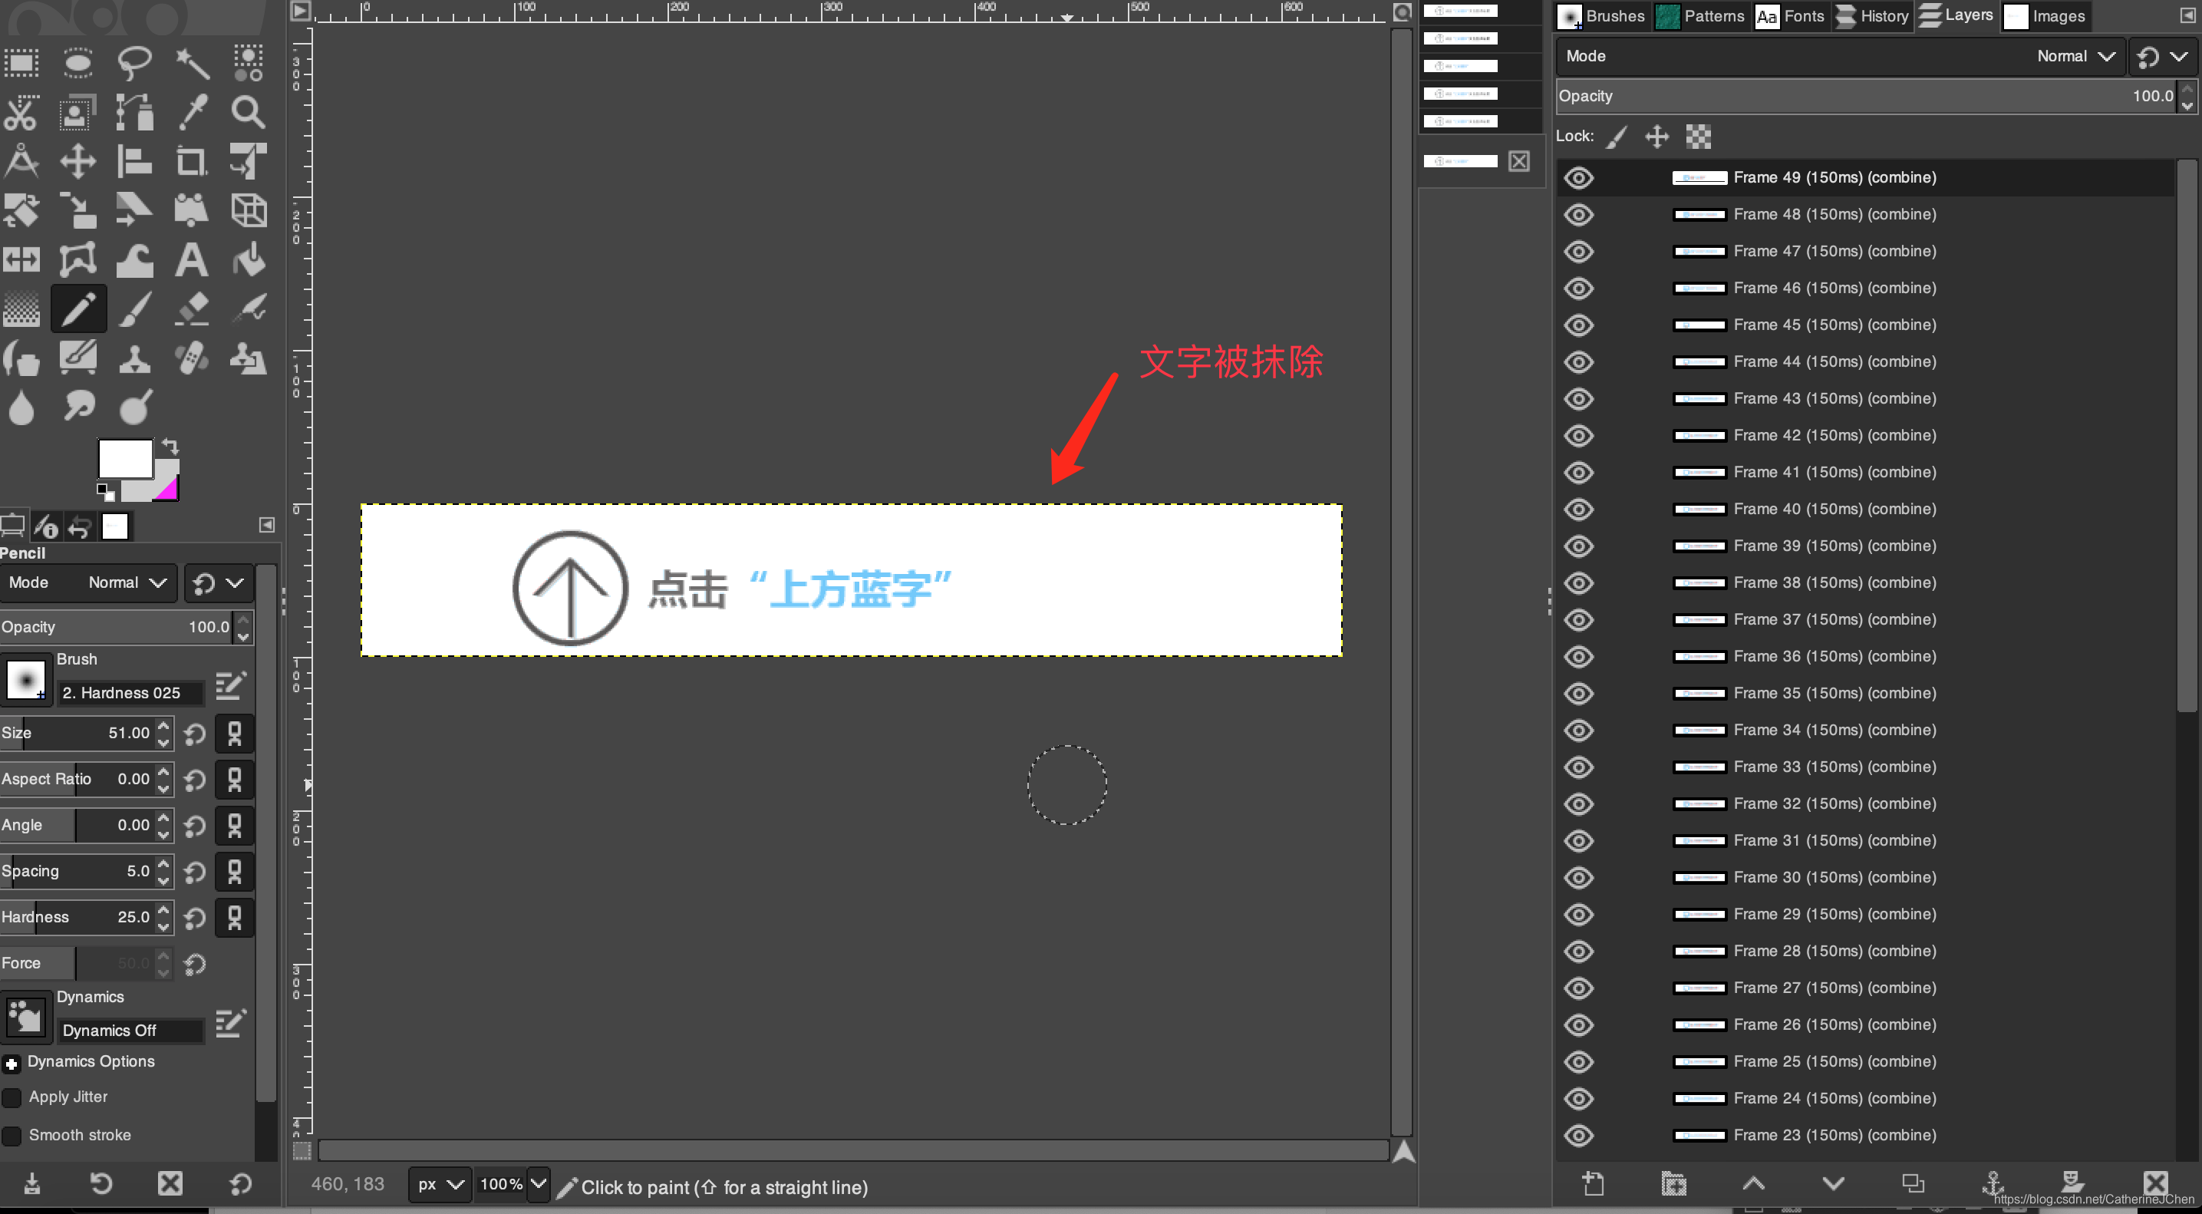Hide the Frame 49 layer
This screenshot has width=2202, height=1214.
pos(1579,178)
